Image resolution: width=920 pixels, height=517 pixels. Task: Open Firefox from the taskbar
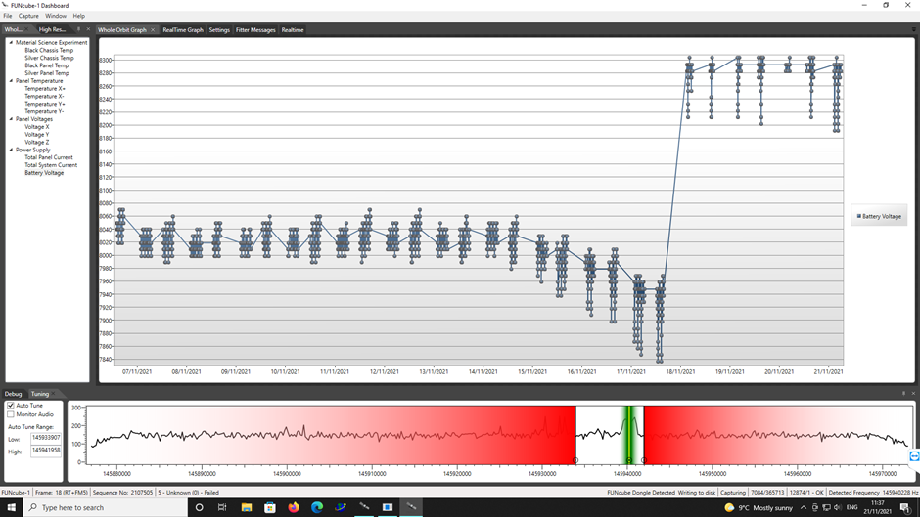294,508
